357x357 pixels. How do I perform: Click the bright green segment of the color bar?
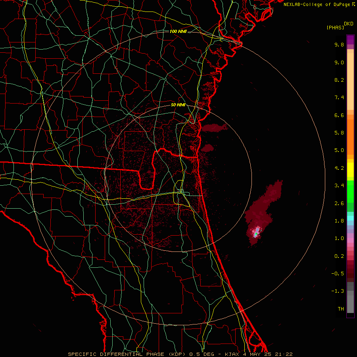(350, 192)
